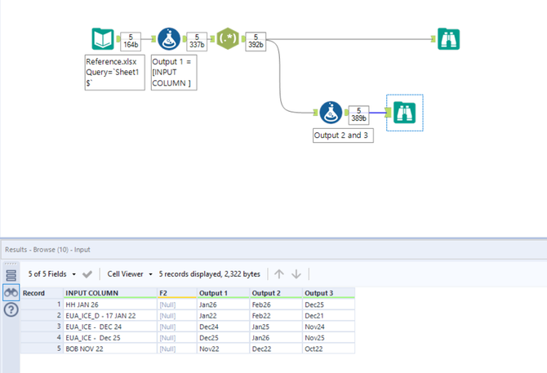Select record 1 row number
The width and height of the screenshot is (547, 373).
pyautogui.click(x=42, y=304)
